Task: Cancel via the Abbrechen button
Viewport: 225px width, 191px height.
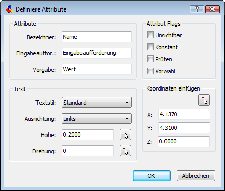Action: (196, 176)
